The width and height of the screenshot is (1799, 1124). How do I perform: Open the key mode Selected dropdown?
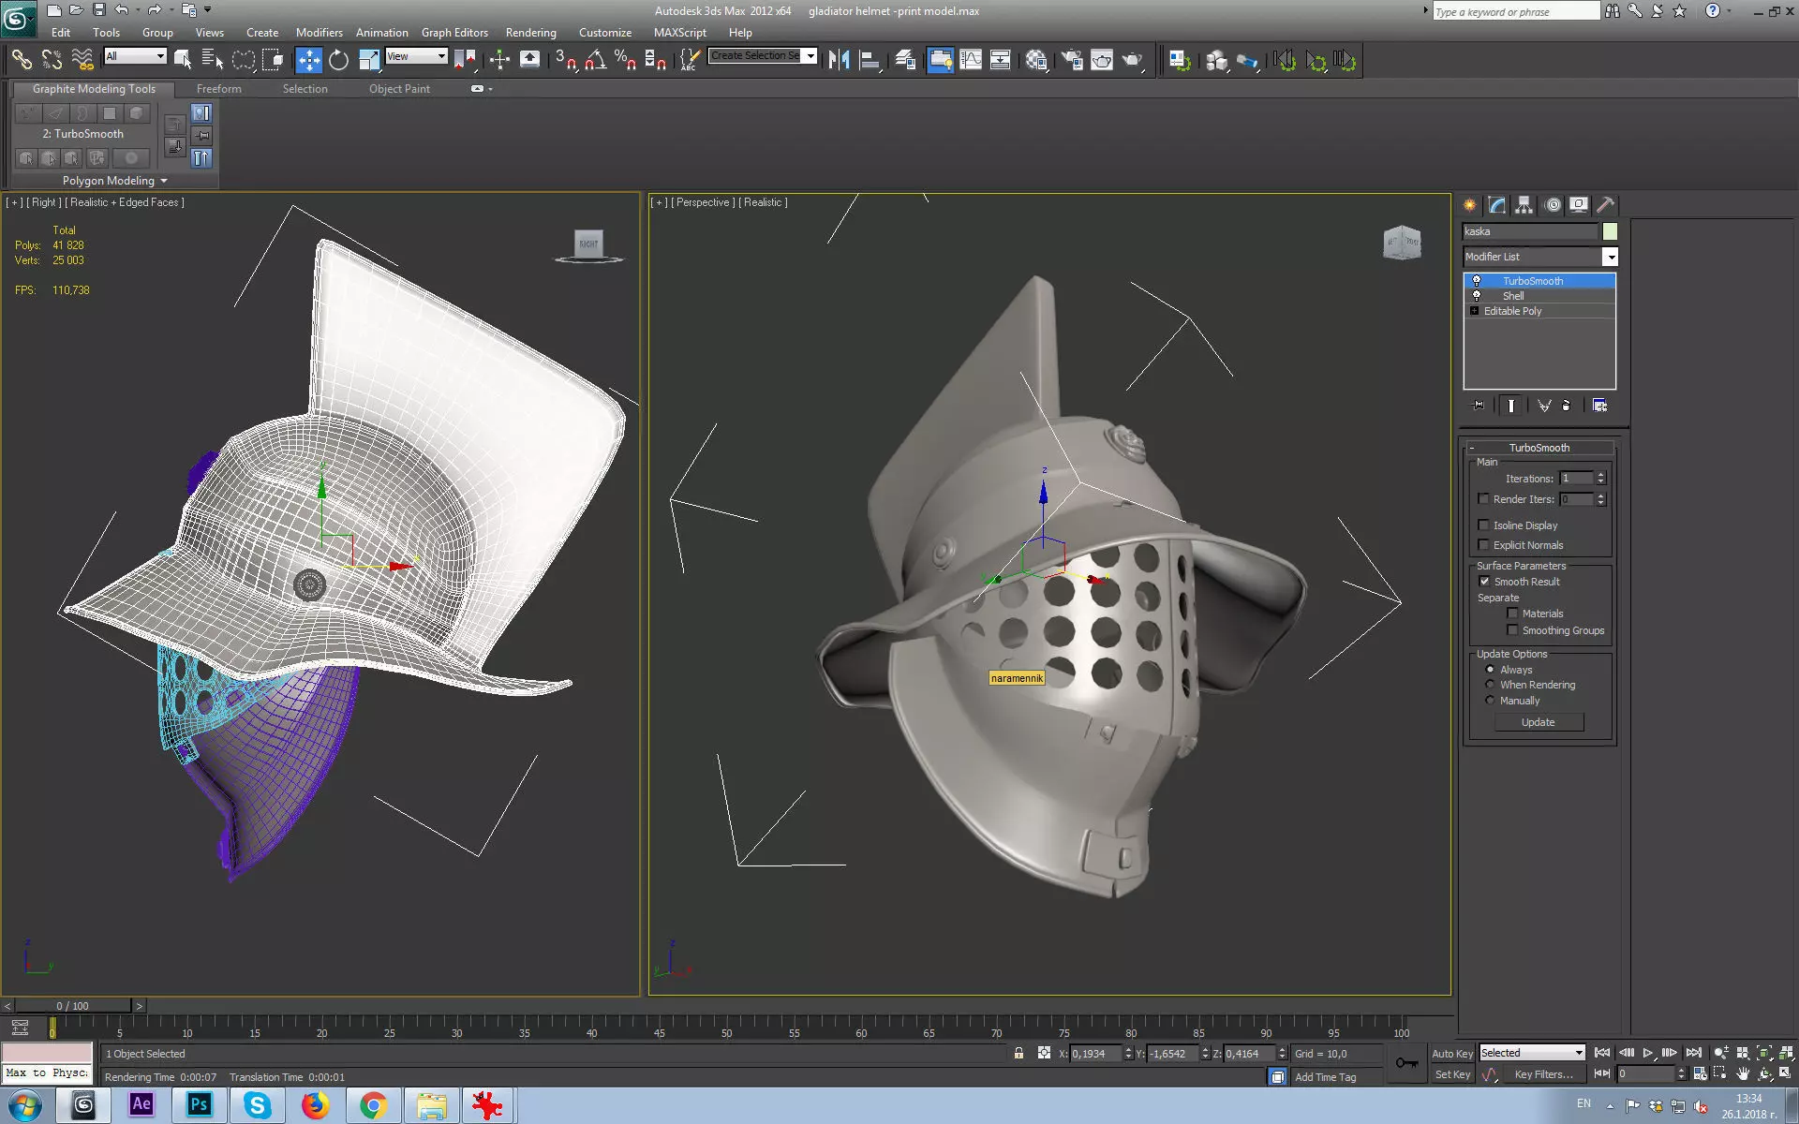coord(1531,1053)
